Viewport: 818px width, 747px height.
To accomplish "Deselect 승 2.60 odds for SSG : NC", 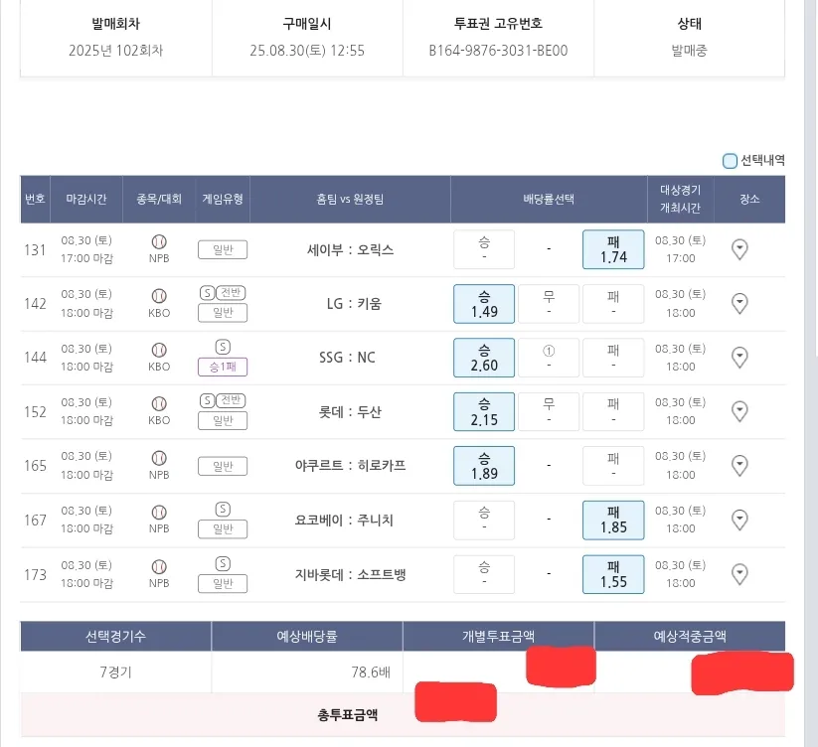I will click(484, 358).
